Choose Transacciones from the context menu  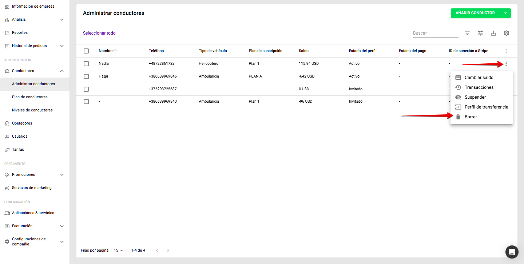(481, 87)
